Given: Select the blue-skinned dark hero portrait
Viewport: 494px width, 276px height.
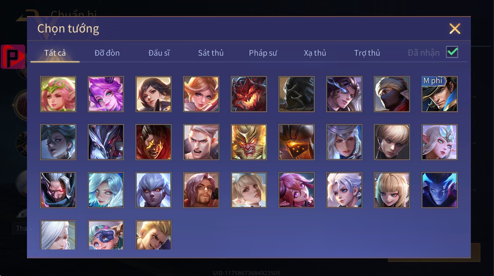Looking at the screenshot, I should tap(440, 190).
